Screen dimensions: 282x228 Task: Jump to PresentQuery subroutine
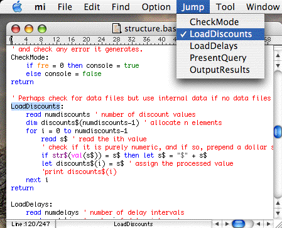click(x=220, y=58)
